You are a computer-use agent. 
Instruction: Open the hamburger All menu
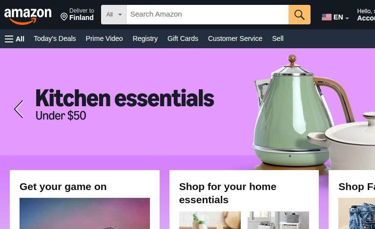(x=14, y=39)
